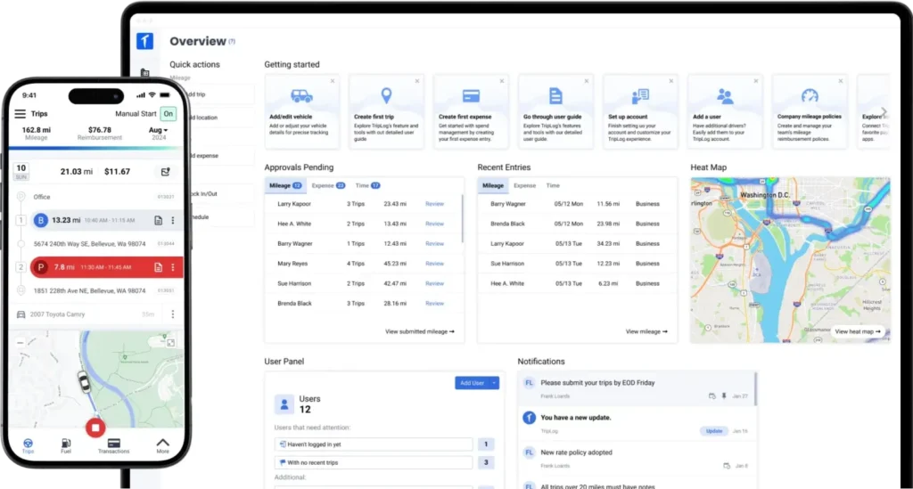Expand the More menu in phone bottom bar

point(162,446)
